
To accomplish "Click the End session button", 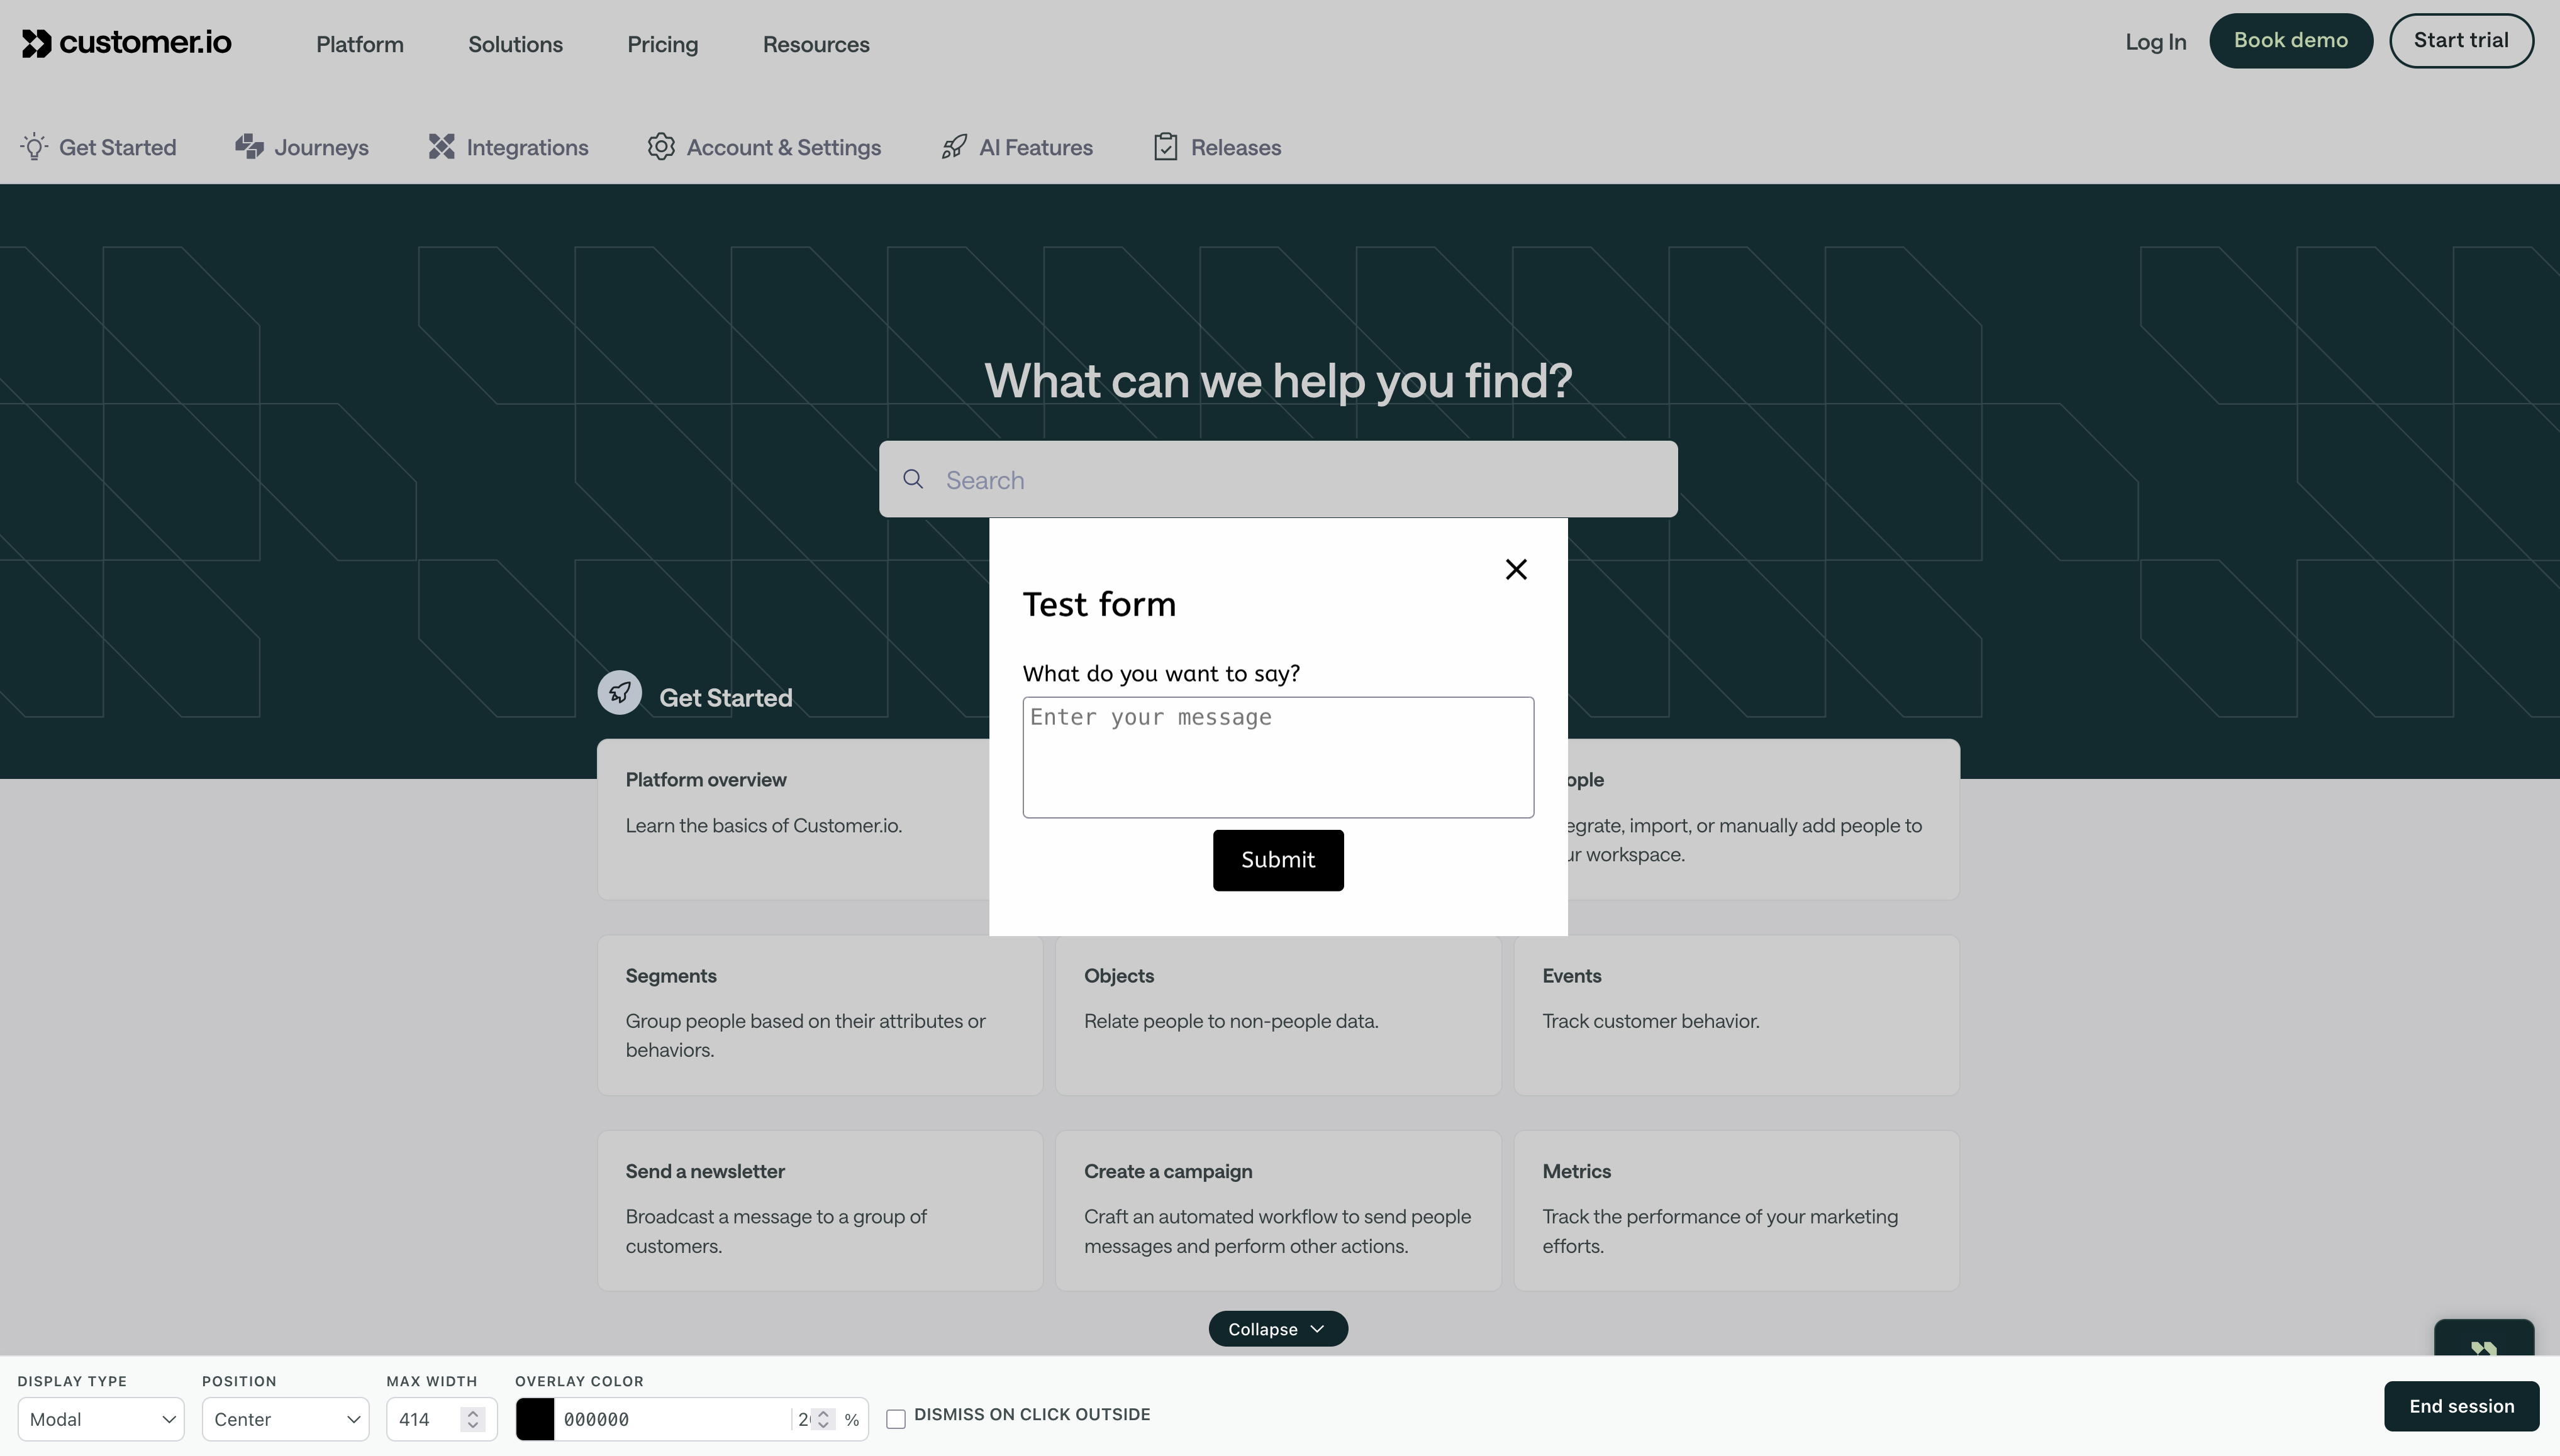I will click(x=2461, y=1406).
